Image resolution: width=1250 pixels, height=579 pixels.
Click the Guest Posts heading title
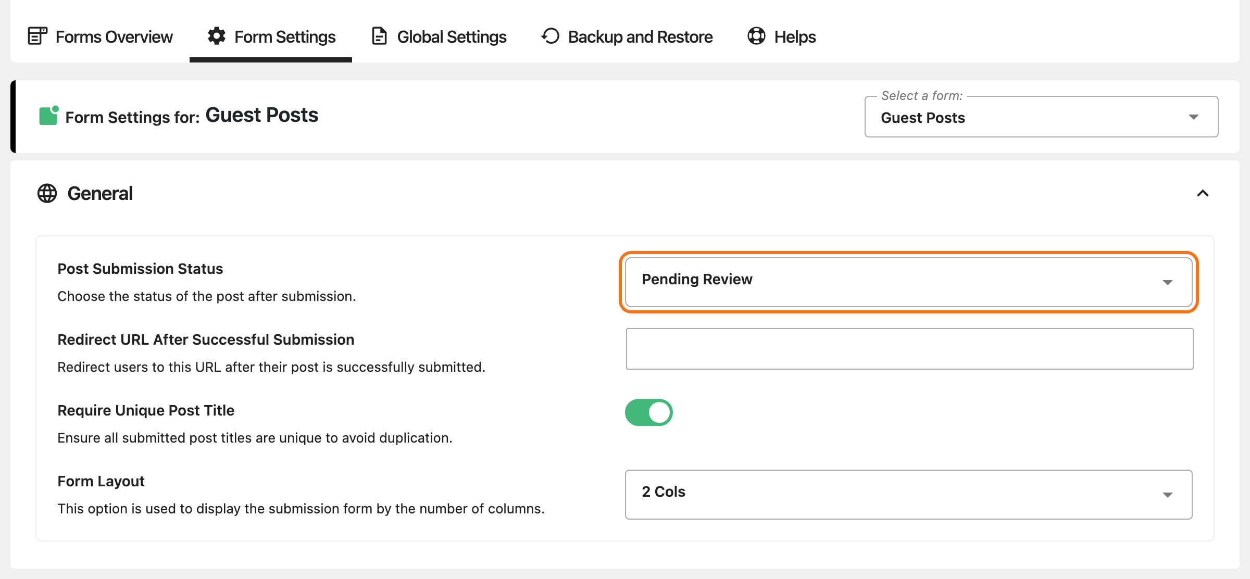pos(262,115)
